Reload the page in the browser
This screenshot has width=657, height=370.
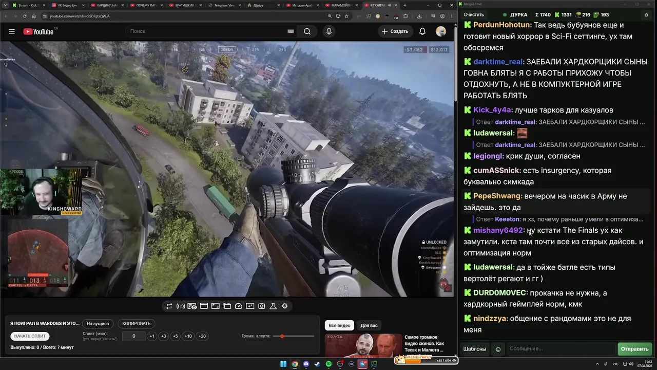tap(25, 16)
